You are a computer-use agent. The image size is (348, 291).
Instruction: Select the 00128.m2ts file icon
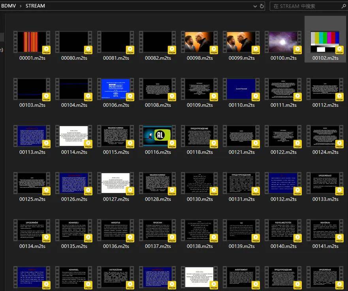[x=158, y=183]
